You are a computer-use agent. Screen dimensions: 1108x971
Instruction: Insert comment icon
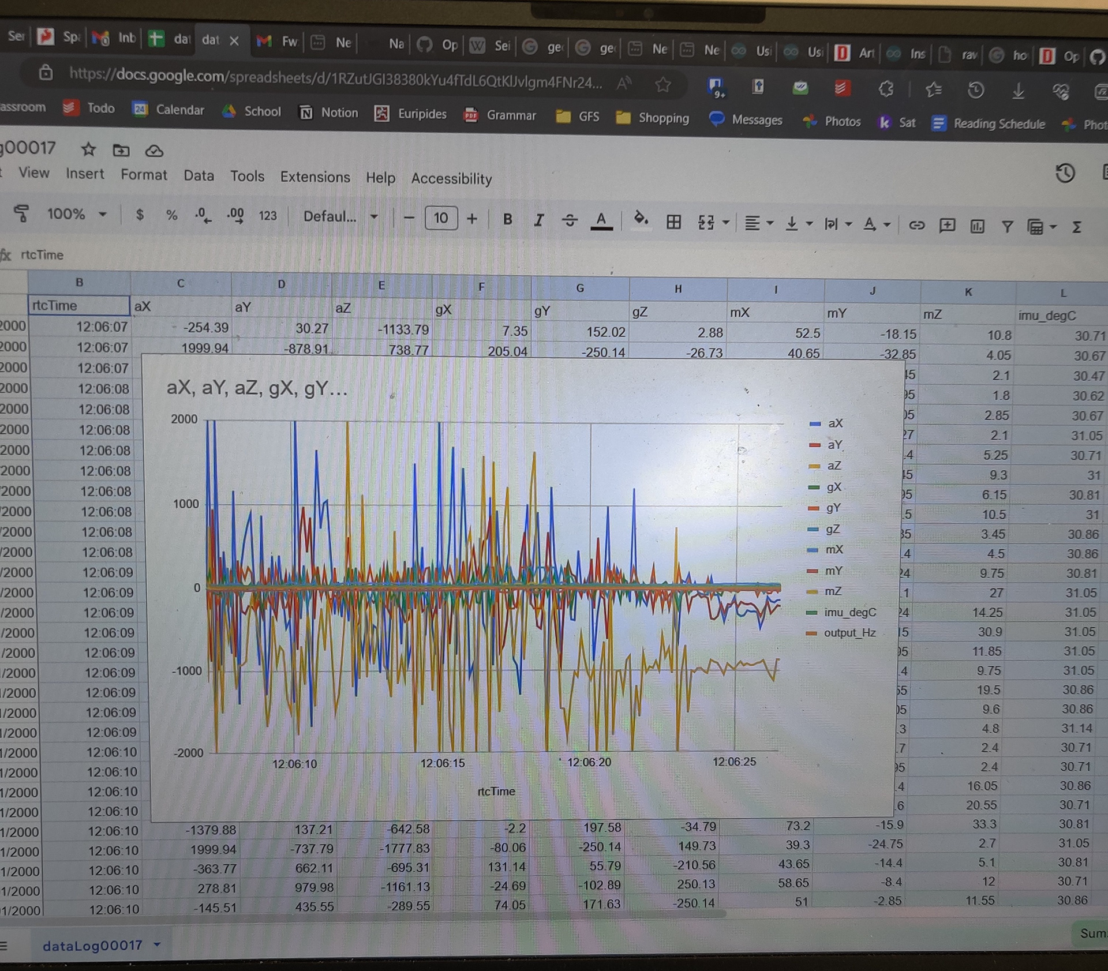click(947, 226)
